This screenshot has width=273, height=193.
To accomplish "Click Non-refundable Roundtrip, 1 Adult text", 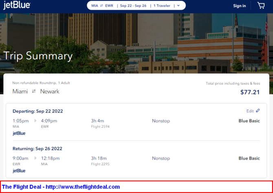I will 41,83.
